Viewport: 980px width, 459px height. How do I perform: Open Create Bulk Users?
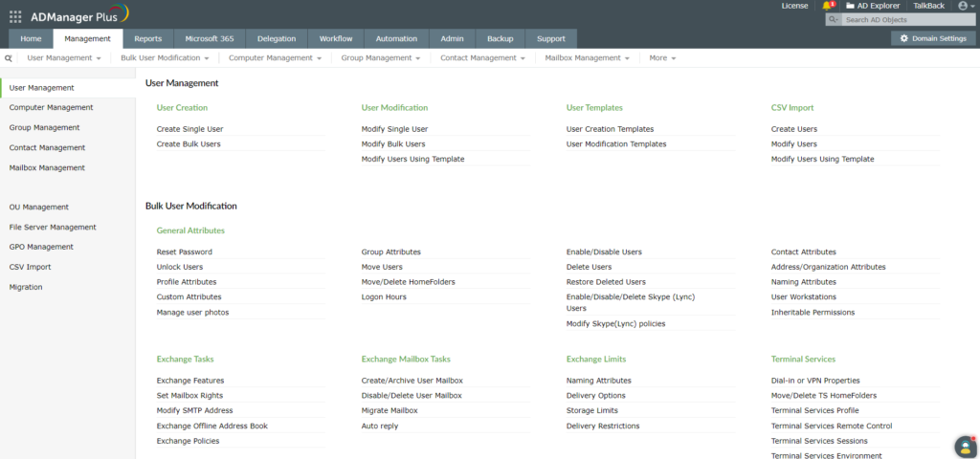[189, 144]
